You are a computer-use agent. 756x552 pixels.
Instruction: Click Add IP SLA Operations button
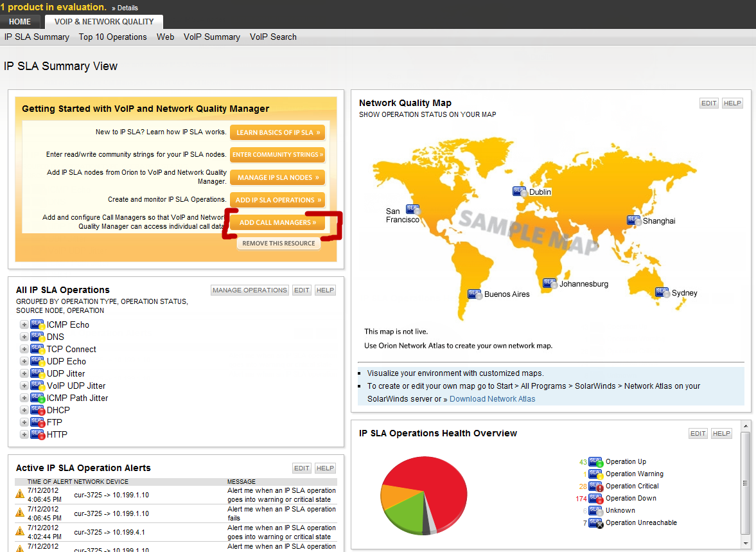point(277,200)
